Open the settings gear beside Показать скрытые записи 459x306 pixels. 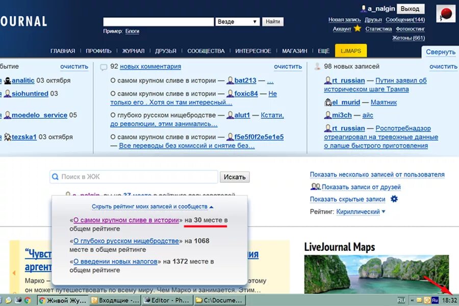point(394,199)
